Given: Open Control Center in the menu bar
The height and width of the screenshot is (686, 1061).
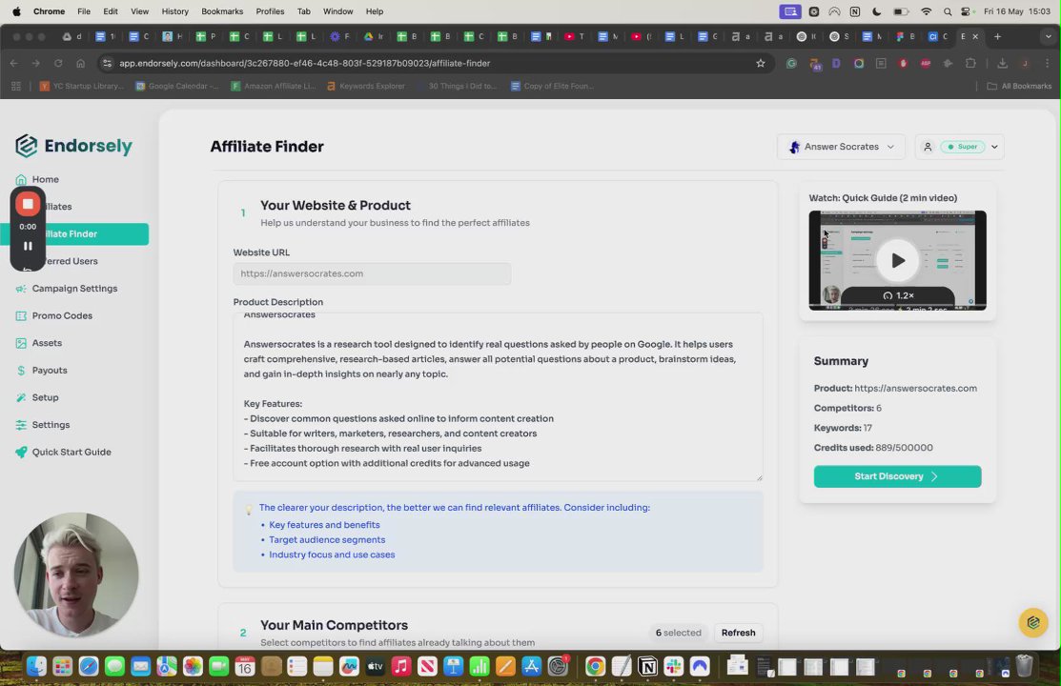Looking at the screenshot, I should pos(966,11).
